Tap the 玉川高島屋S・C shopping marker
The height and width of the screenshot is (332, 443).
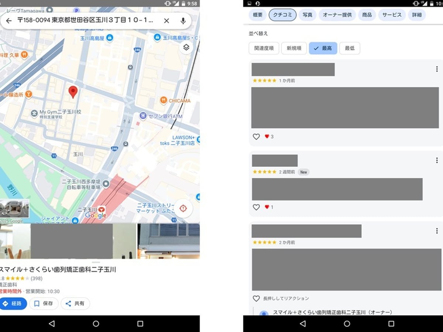158,37
